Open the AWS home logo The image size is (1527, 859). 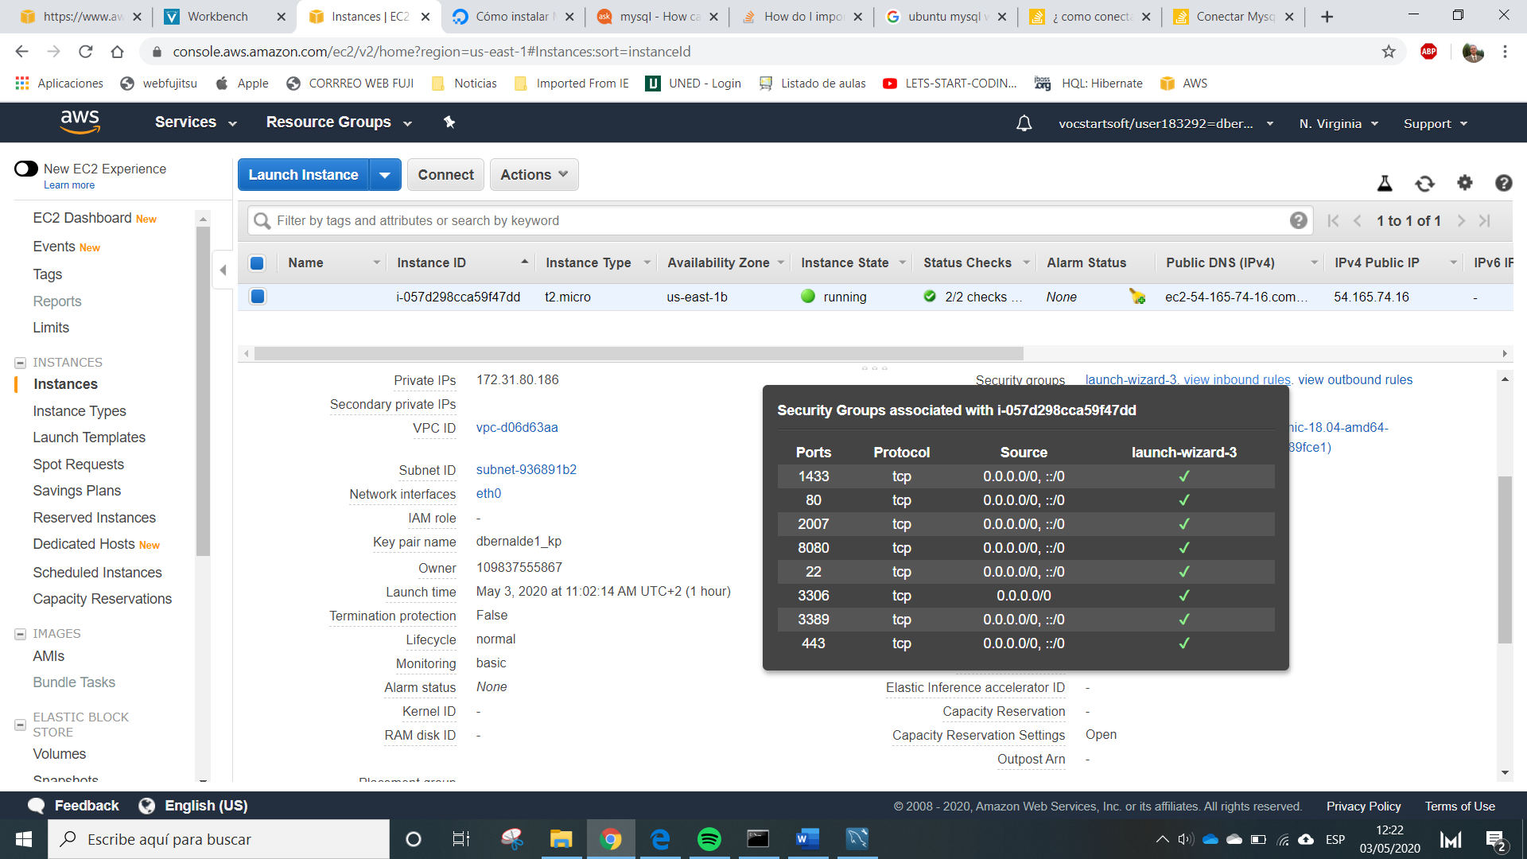click(80, 122)
